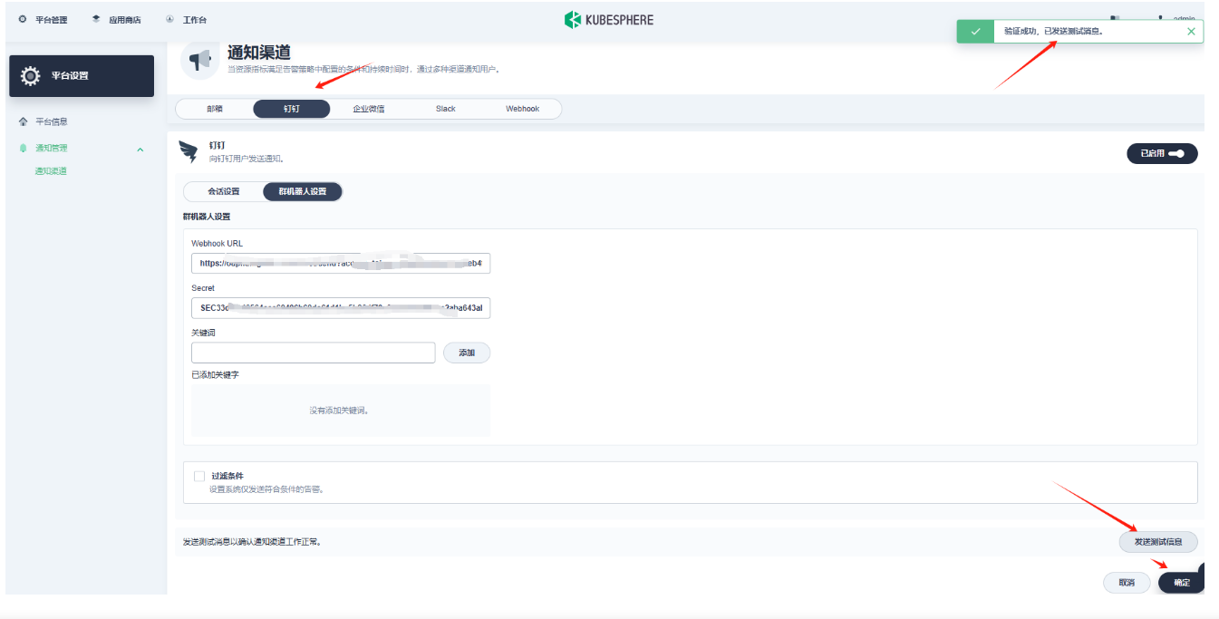Focus the Webhook URL input field

[x=341, y=264]
